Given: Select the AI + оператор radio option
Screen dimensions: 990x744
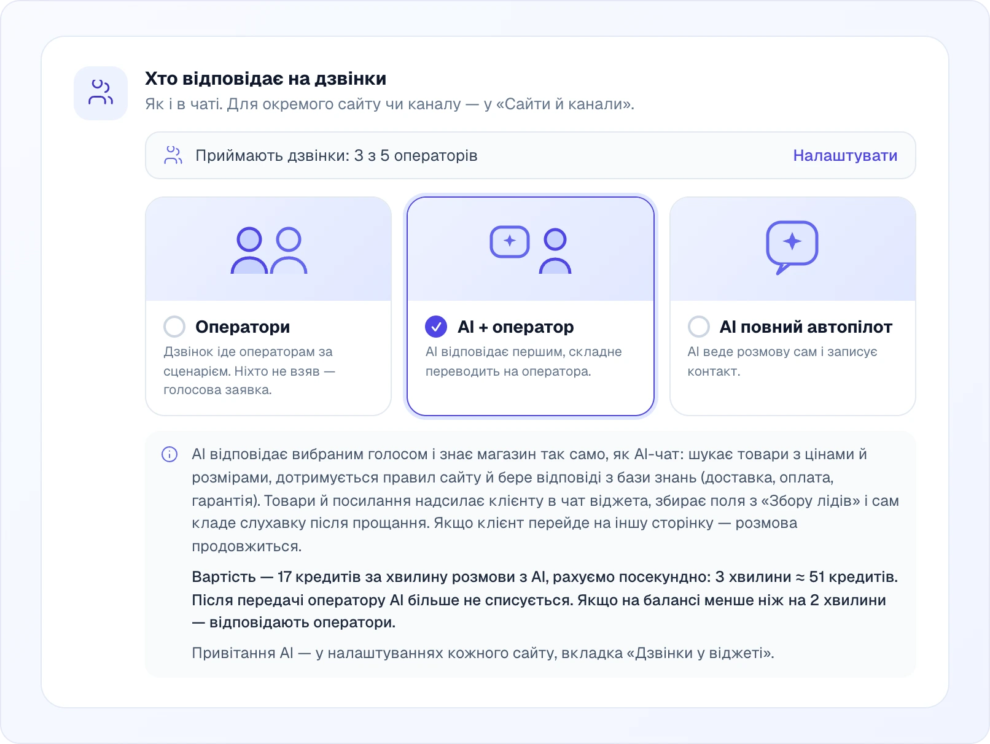Looking at the screenshot, I should (x=436, y=327).
